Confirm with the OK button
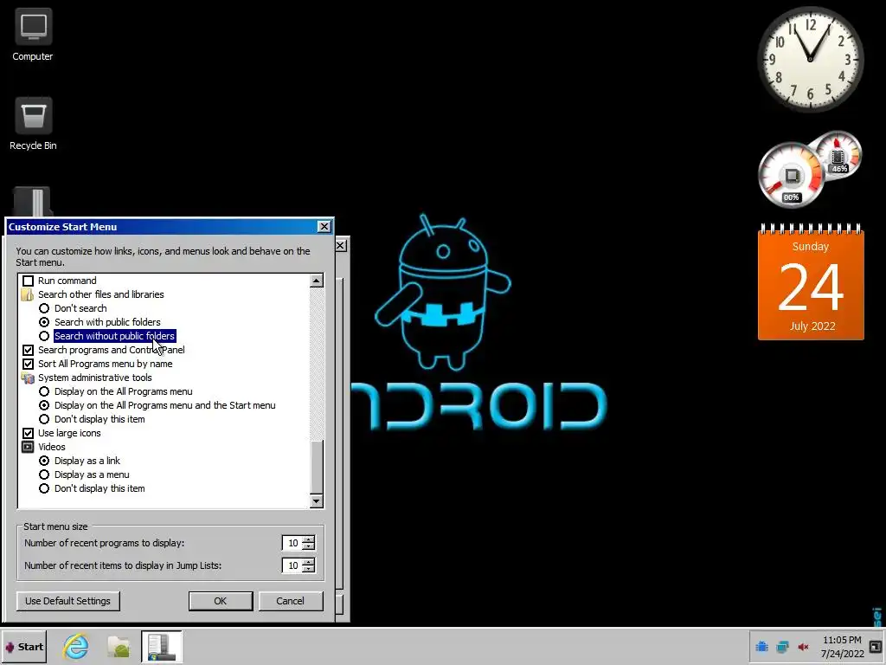The image size is (886, 665). [x=221, y=601]
